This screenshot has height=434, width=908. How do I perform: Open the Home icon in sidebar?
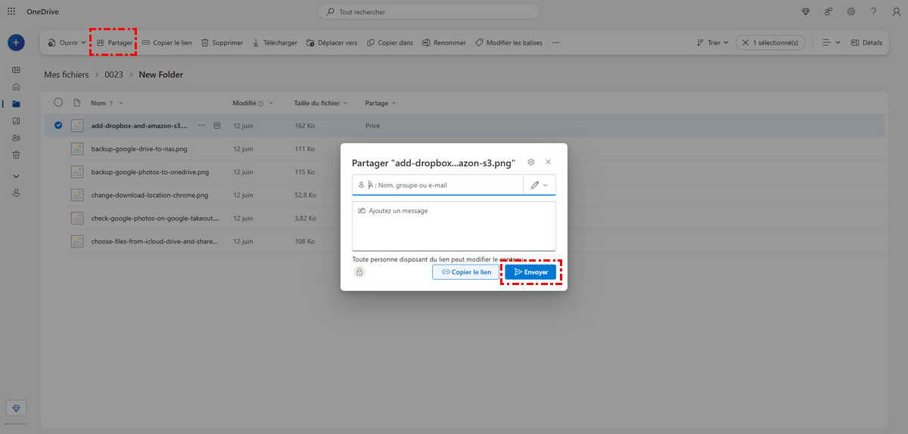(x=16, y=87)
